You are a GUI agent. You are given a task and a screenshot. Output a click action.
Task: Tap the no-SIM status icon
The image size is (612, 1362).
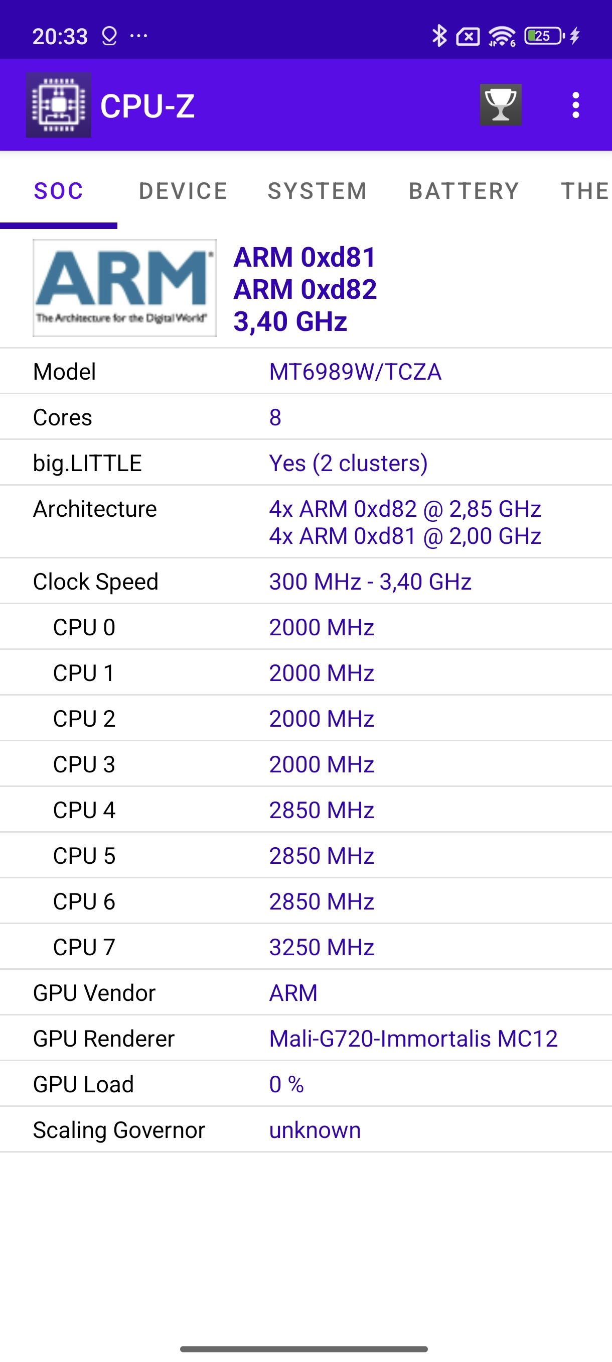point(468,37)
